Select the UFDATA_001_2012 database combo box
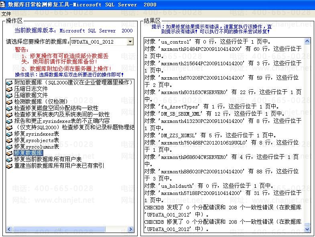Screen dimensions: 315x237 point(102,42)
